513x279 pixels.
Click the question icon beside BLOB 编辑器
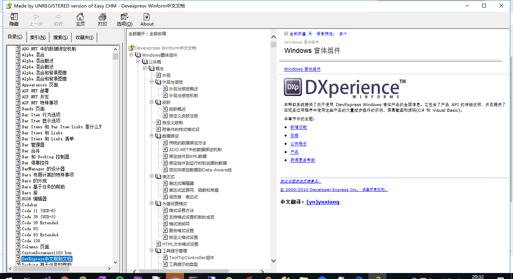point(18,199)
